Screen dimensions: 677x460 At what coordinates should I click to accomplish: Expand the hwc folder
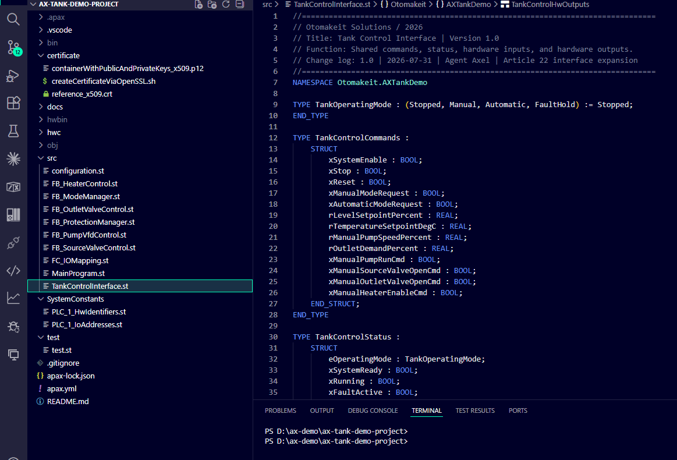point(140,133)
